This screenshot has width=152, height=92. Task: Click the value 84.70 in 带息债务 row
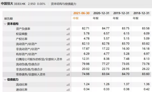click(x=126, y=74)
